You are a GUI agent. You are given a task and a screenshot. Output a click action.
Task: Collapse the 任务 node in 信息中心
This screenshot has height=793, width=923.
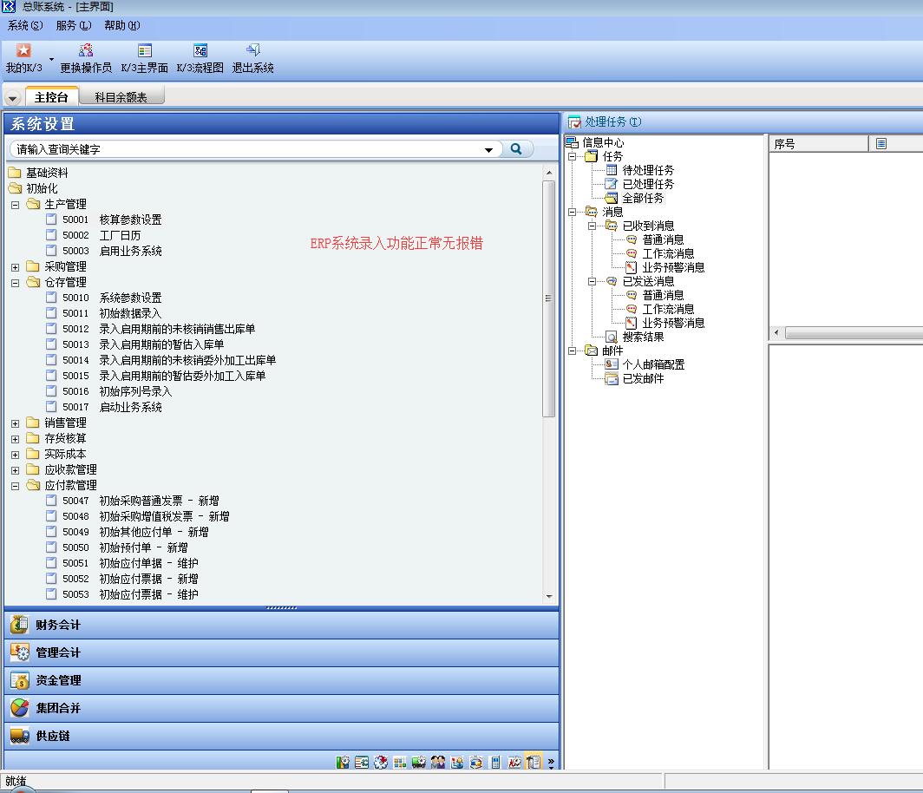[x=573, y=156]
